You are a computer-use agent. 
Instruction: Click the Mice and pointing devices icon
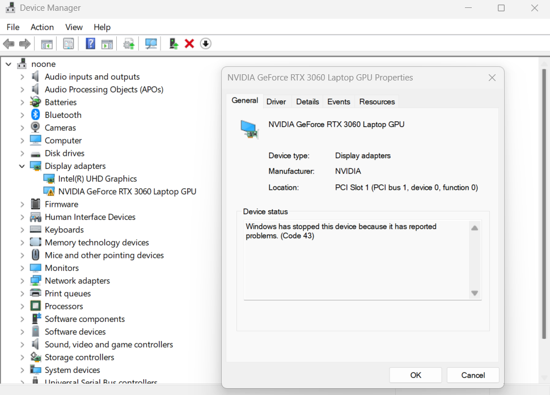click(35, 255)
